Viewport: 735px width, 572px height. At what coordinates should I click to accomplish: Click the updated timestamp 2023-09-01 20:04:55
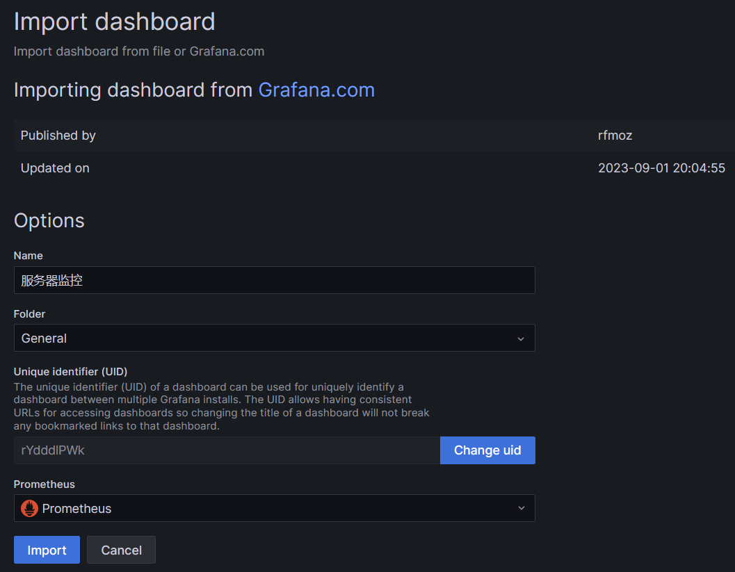coord(661,168)
